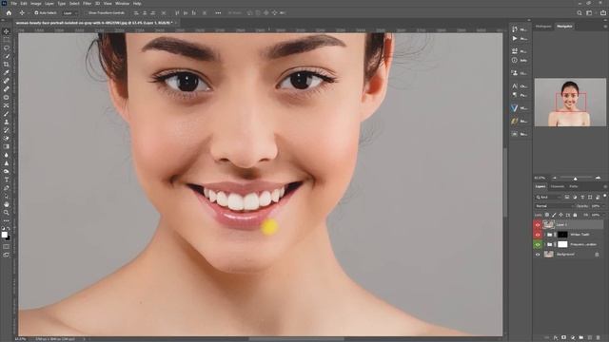Toggle filter for pixel layers icon

pos(567,197)
